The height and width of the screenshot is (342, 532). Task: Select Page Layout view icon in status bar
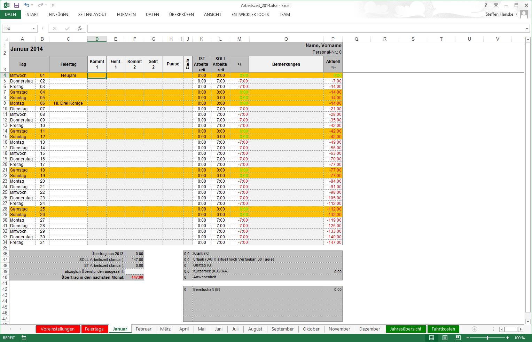pyautogui.click(x=445, y=337)
